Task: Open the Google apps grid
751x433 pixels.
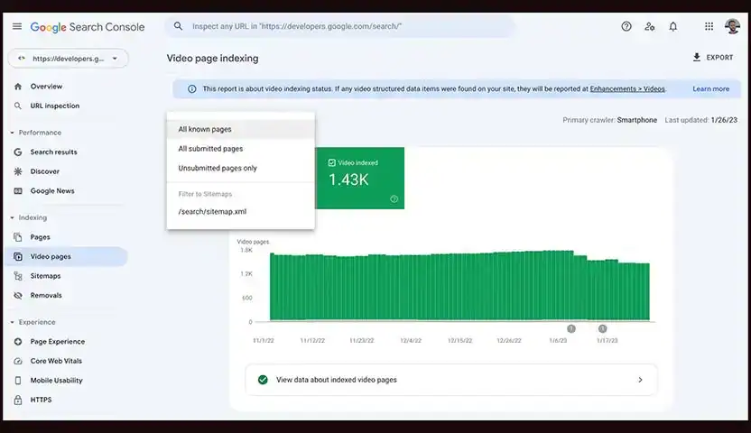Action: (x=709, y=26)
